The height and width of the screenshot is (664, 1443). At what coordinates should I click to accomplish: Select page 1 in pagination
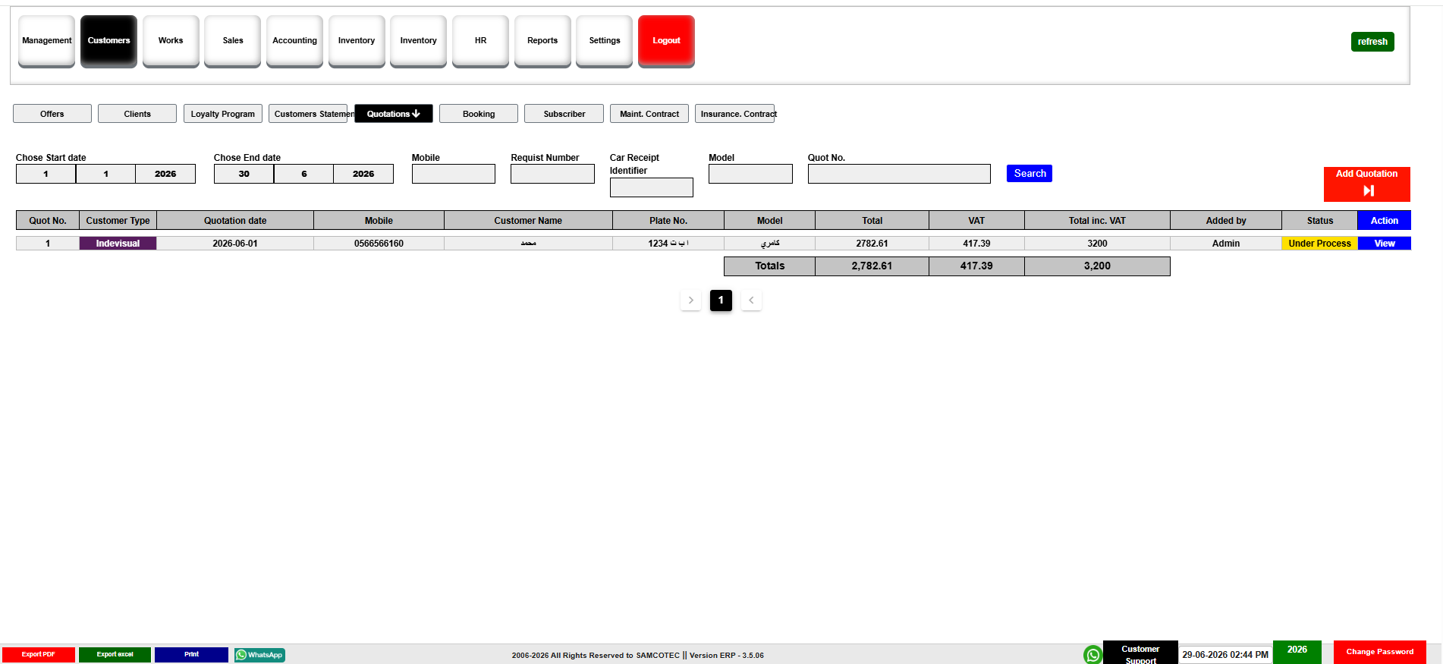pyautogui.click(x=721, y=301)
